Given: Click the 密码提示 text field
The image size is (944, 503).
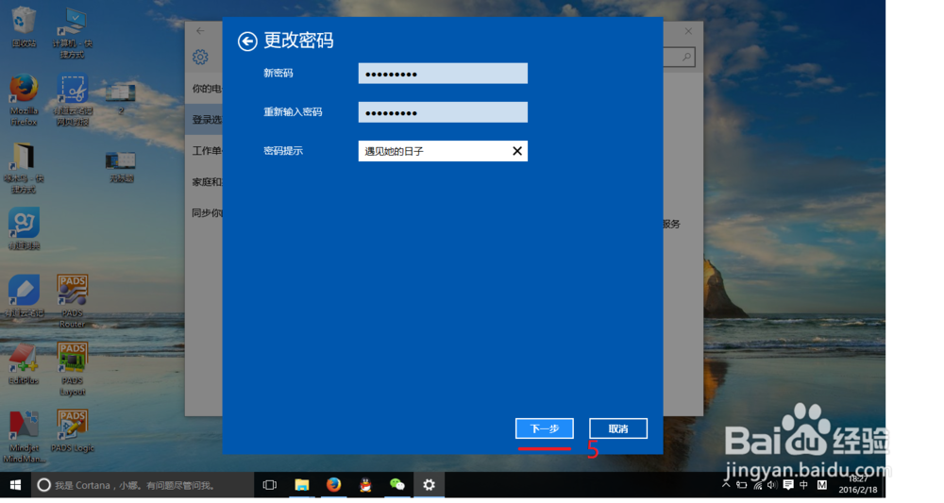Looking at the screenshot, I should [443, 151].
